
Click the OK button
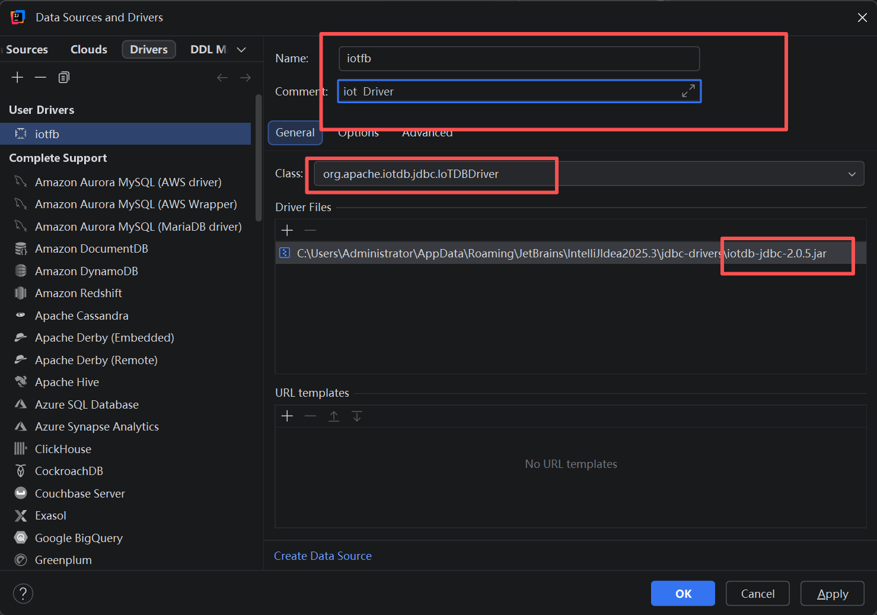[683, 594]
